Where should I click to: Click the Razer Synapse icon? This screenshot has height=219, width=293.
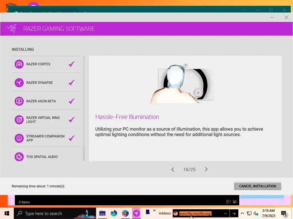(19, 83)
